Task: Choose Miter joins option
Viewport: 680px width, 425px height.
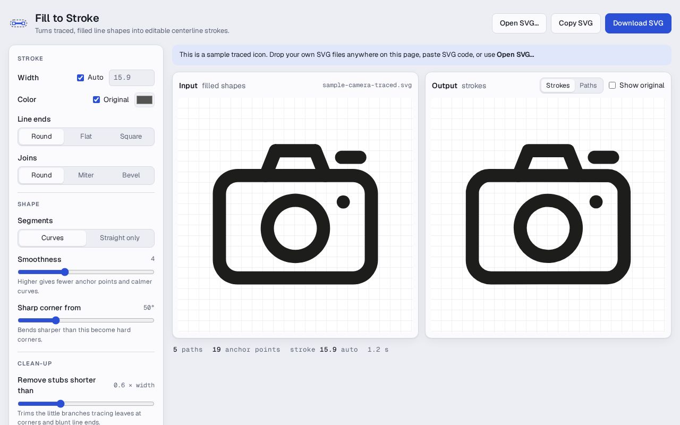Action: [x=86, y=175]
